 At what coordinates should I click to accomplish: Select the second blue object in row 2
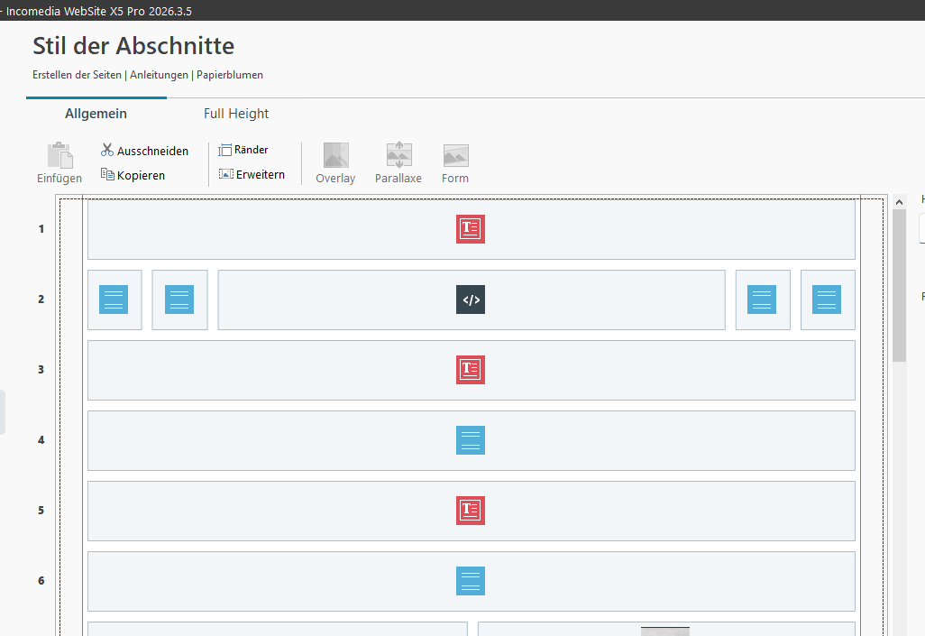click(179, 300)
